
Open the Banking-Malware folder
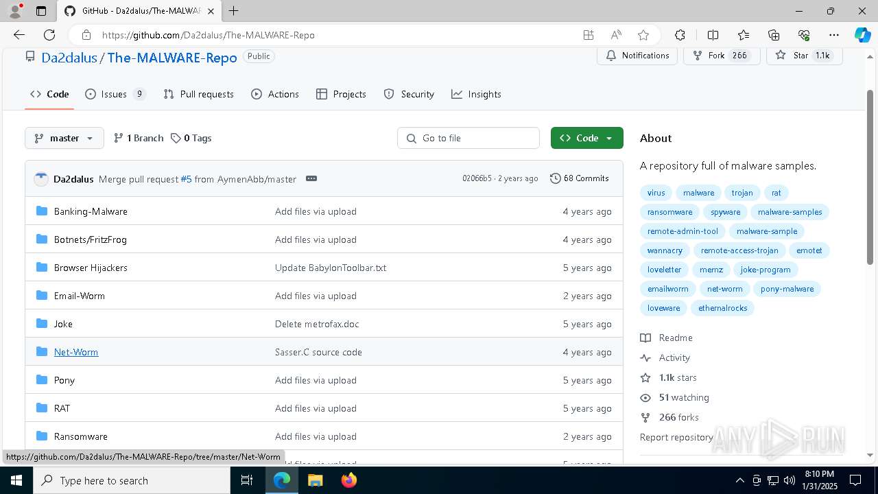(91, 211)
